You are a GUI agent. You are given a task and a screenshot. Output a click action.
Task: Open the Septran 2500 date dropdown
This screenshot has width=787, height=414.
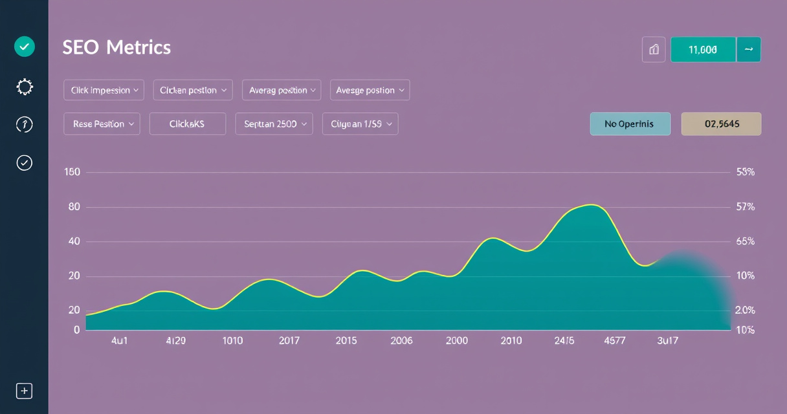click(274, 124)
